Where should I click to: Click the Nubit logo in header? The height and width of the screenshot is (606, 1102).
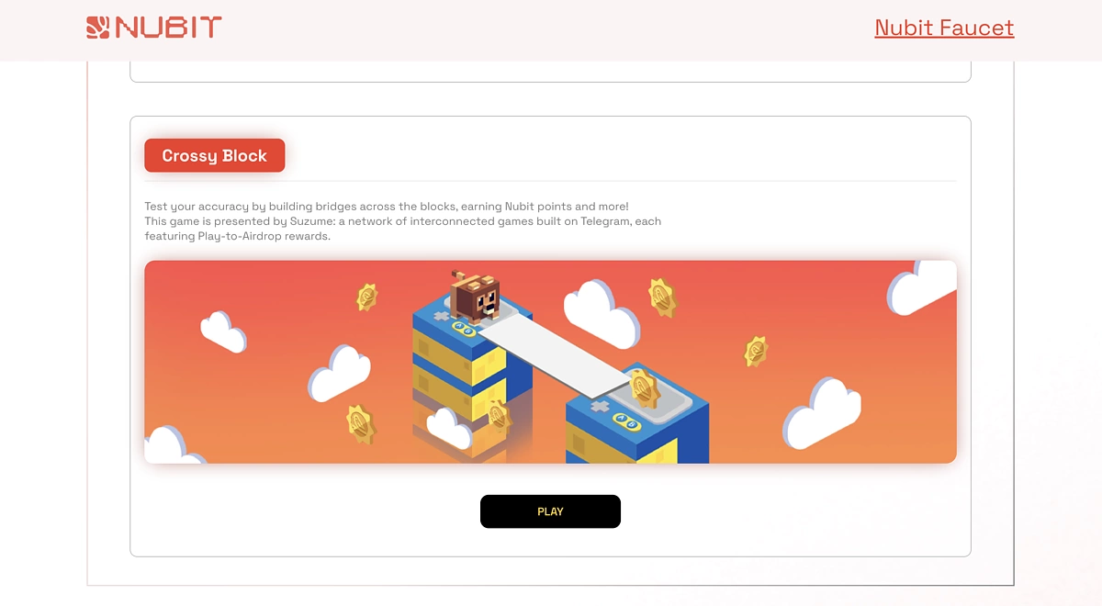[154, 28]
